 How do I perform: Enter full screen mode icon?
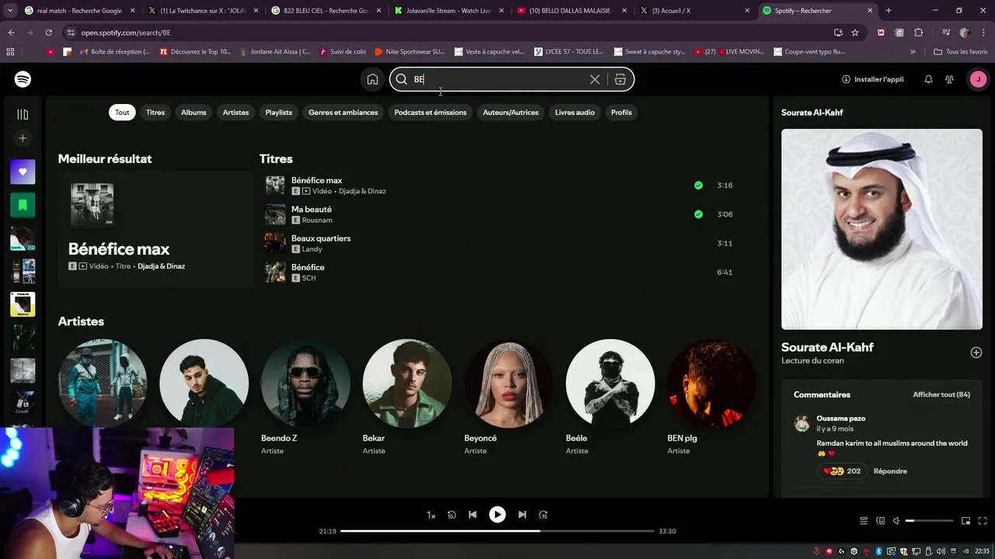pos(983,521)
